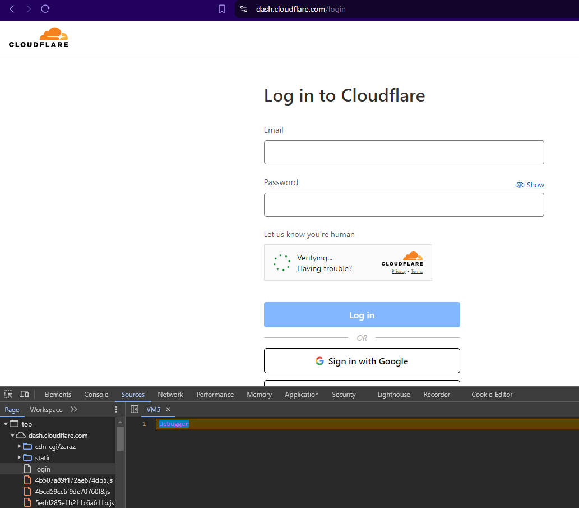
Task: Click the browser reload icon
Action: (x=45, y=9)
